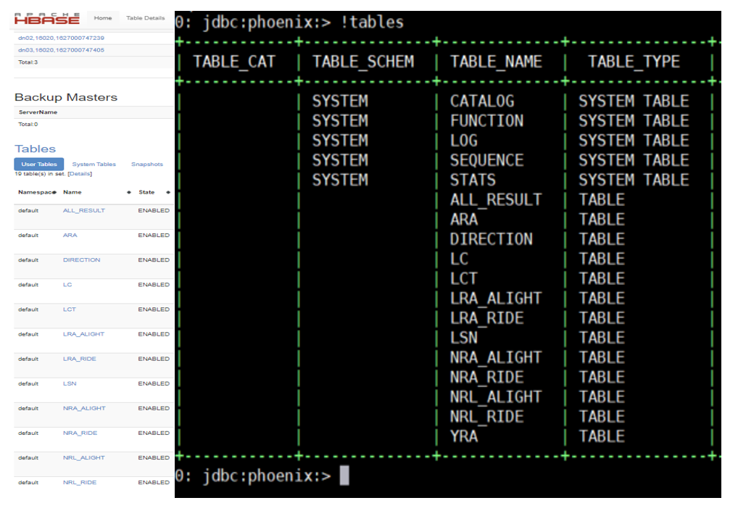Screen dimensions: 738x511
Task: Switch to the Snapshots tab
Action: click(146, 164)
